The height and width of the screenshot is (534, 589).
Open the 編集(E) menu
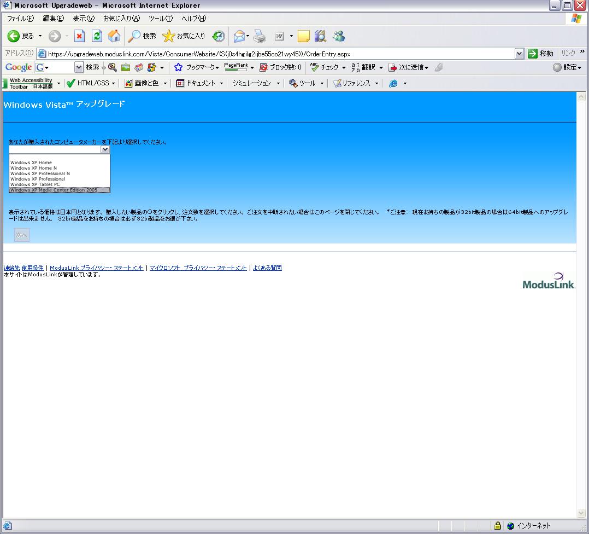click(x=54, y=19)
